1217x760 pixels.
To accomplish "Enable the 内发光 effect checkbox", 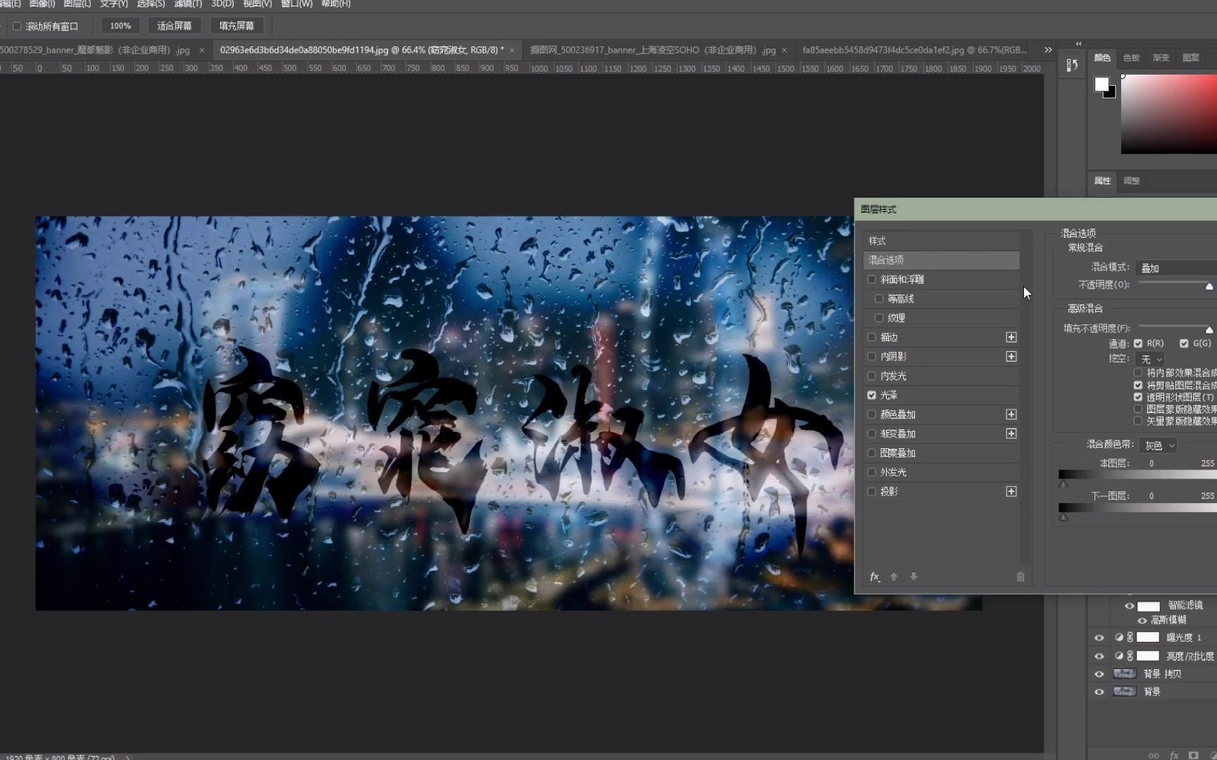I will coord(872,376).
